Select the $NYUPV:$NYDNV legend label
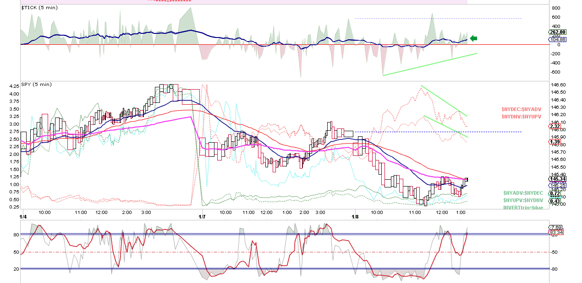Viewport: 582px width, 283px height. coord(523,200)
